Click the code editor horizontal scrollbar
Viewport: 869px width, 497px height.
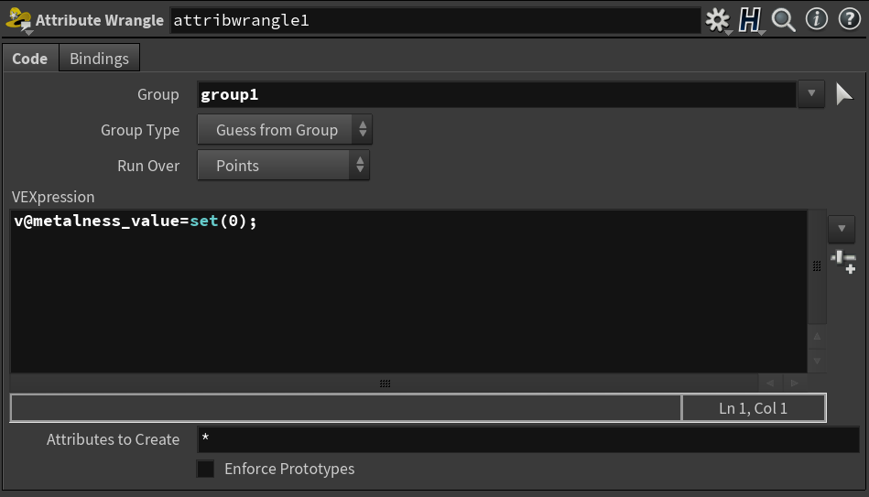[385, 383]
